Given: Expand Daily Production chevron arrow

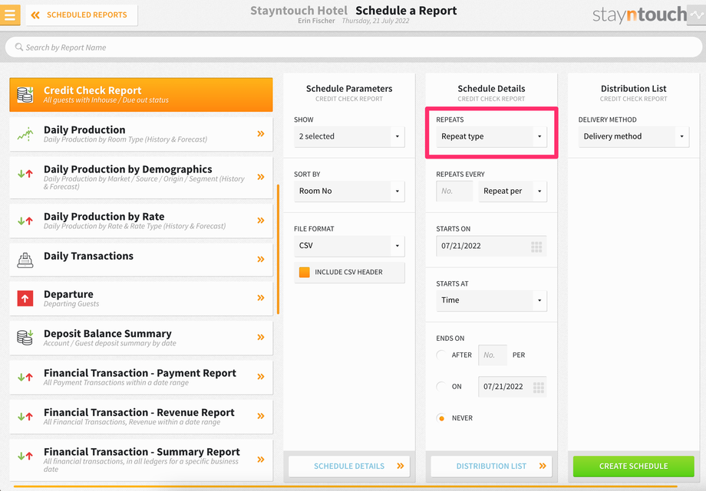Looking at the screenshot, I should point(261,133).
